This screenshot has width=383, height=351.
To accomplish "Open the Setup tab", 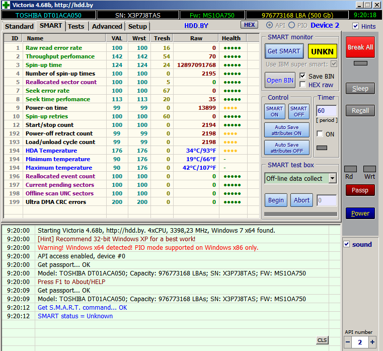I will [x=137, y=26].
